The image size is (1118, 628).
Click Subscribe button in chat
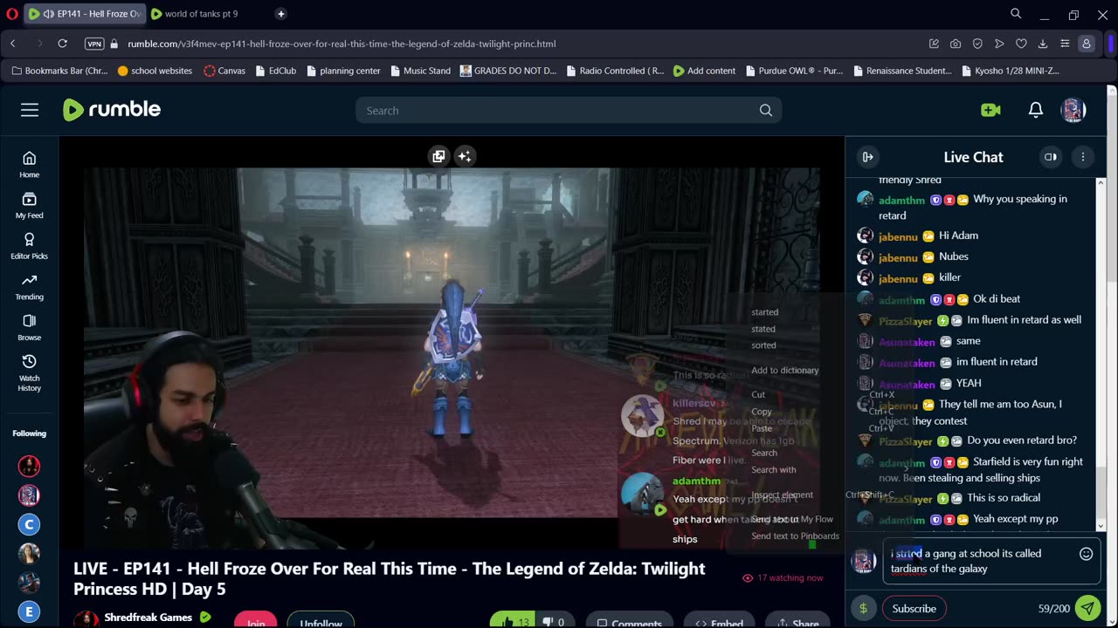pyautogui.click(x=914, y=609)
